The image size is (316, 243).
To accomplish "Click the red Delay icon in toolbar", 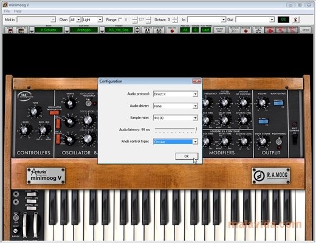I will click(292, 30).
